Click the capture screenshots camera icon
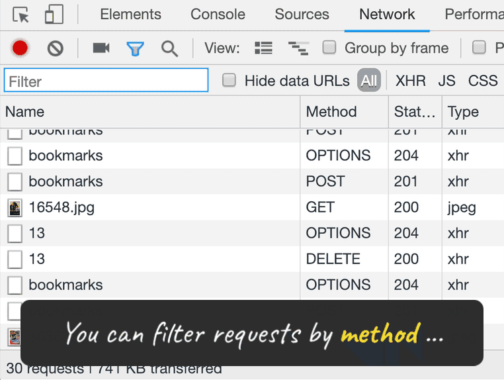 (101, 48)
